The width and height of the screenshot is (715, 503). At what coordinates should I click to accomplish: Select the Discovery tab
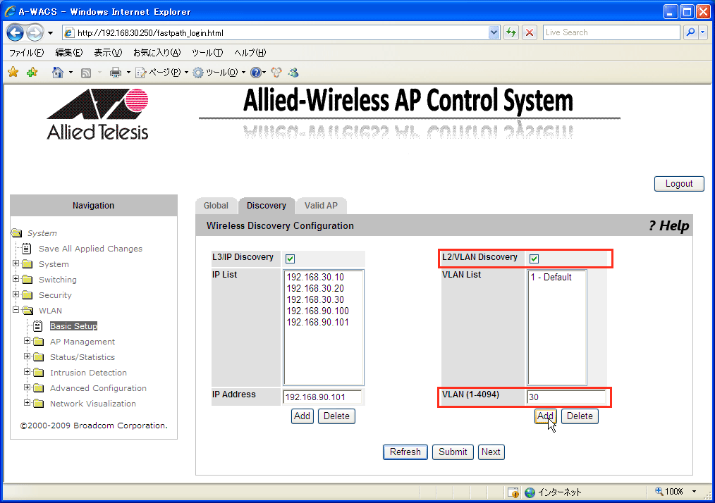(x=267, y=206)
